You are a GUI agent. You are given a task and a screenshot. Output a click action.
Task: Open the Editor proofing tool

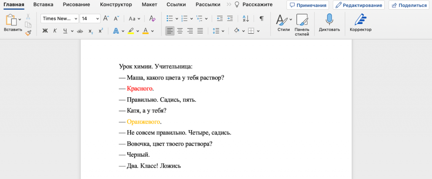(360, 20)
